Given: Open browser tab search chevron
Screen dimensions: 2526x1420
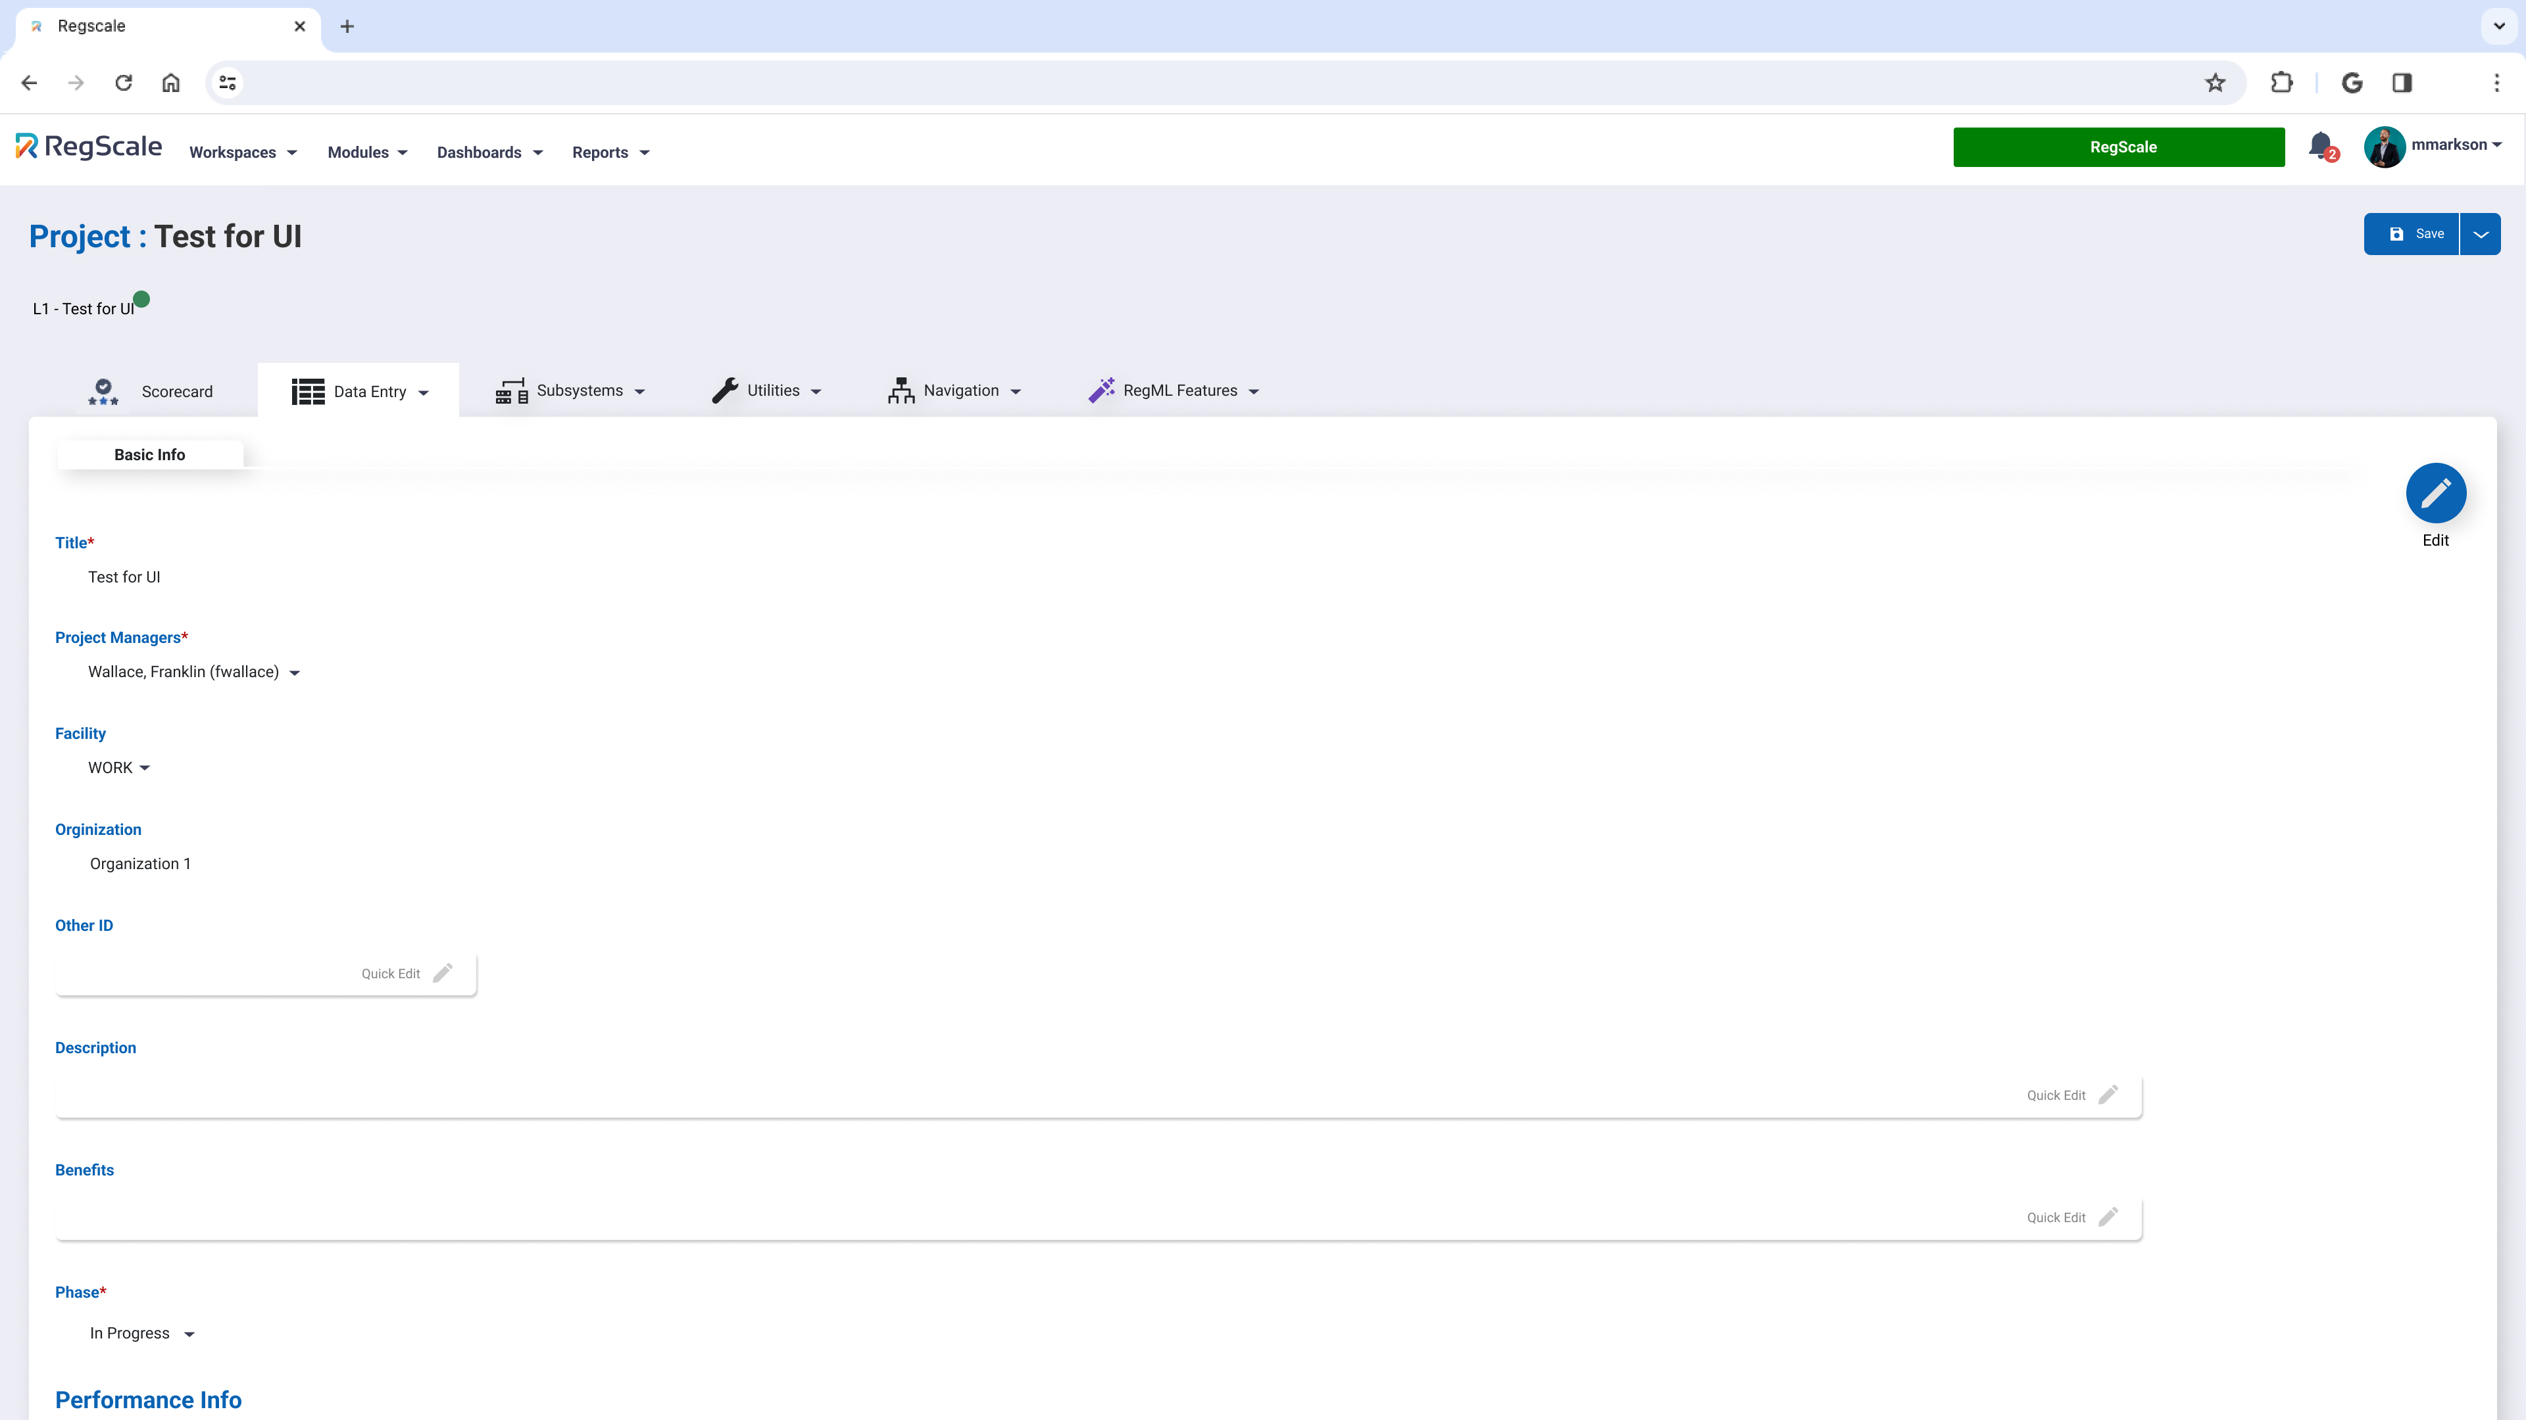Looking at the screenshot, I should coord(2500,26).
